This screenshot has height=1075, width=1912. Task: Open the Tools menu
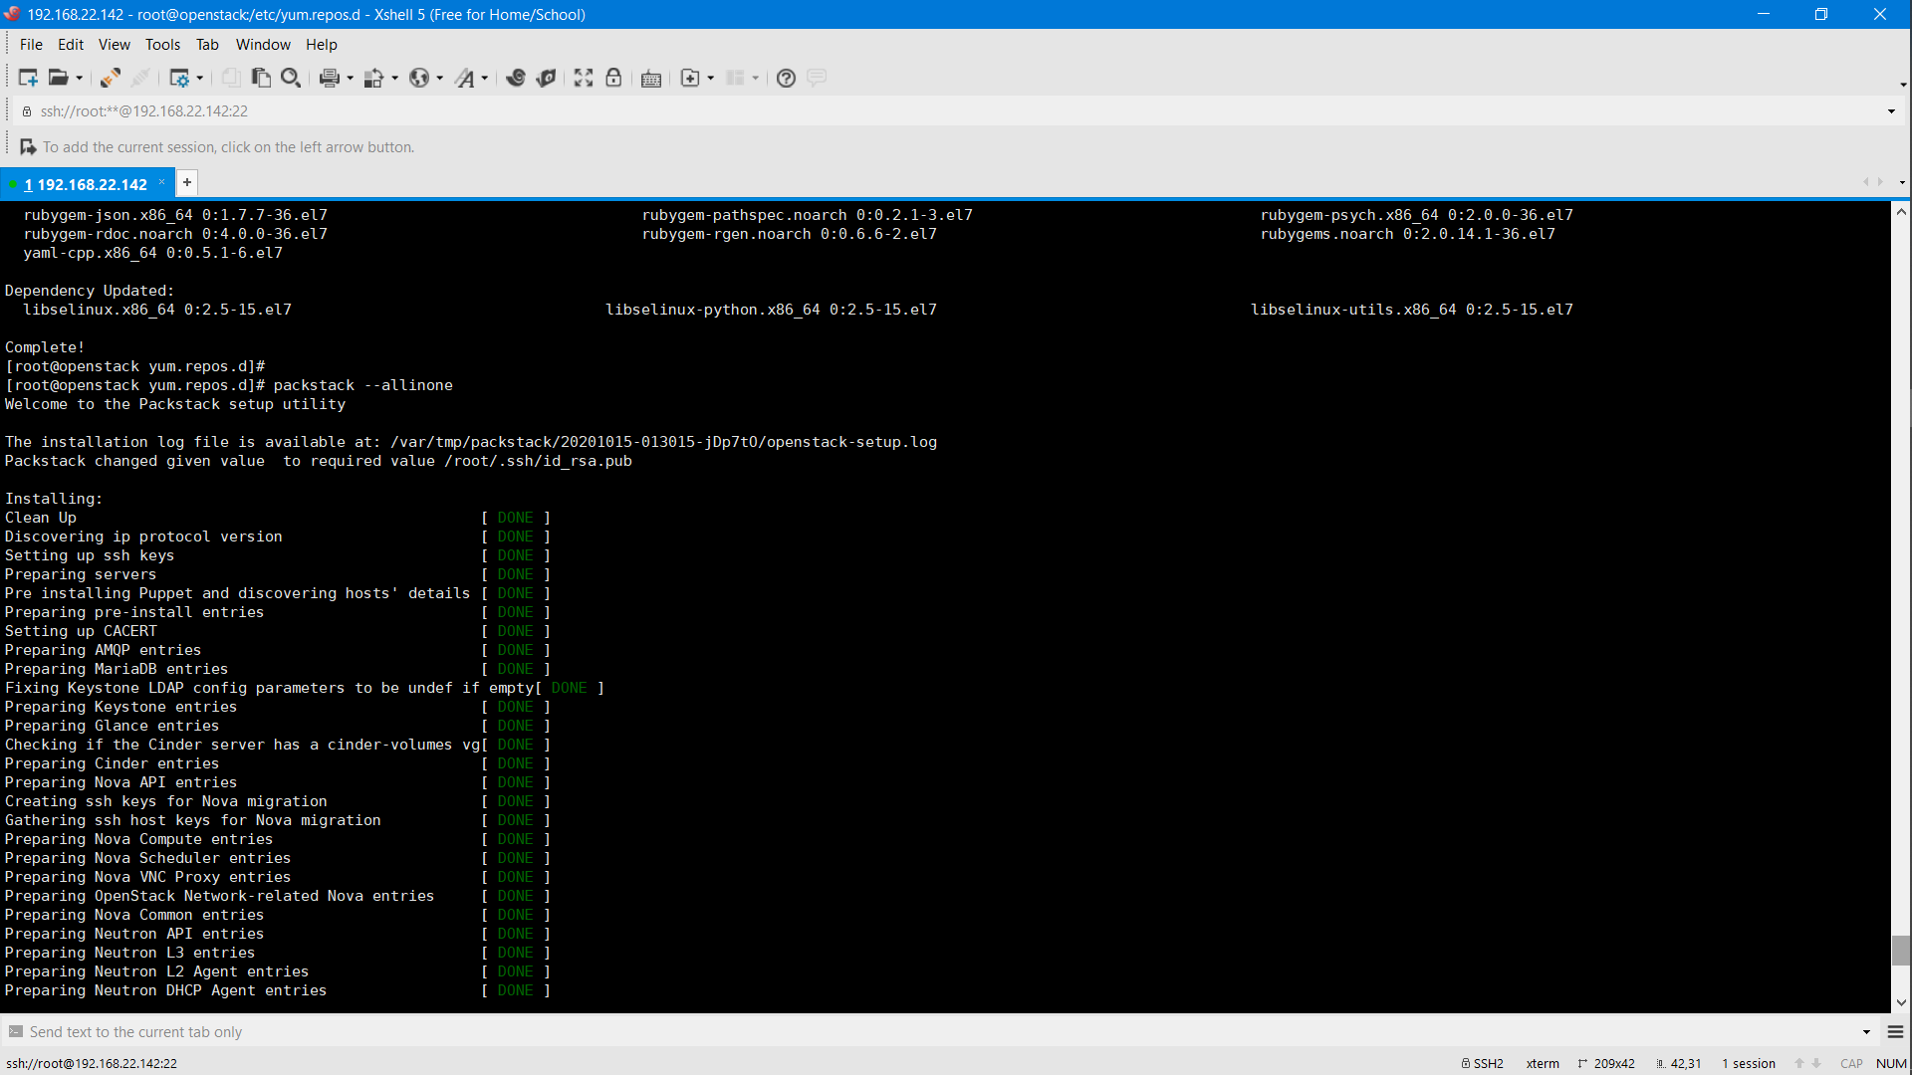pyautogui.click(x=162, y=45)
